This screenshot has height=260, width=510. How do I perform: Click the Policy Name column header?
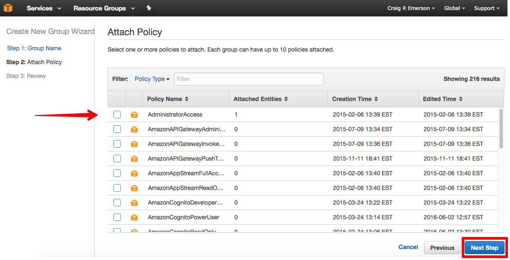click(x=186, y=99)
